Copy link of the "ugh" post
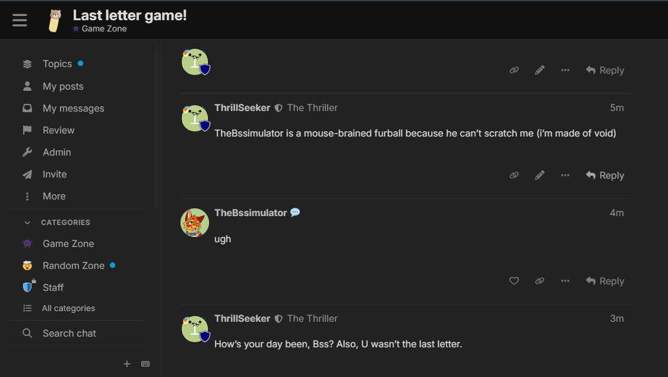 coord(540,281)
